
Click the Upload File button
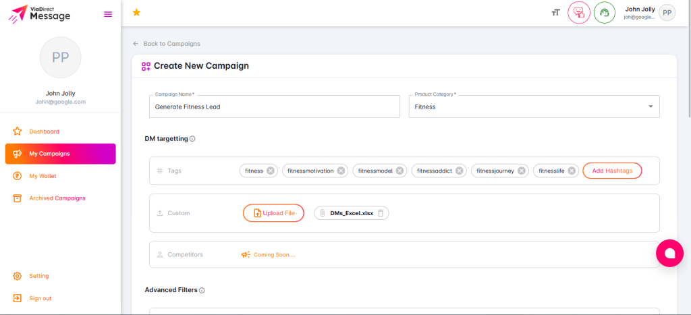[274, 213]
